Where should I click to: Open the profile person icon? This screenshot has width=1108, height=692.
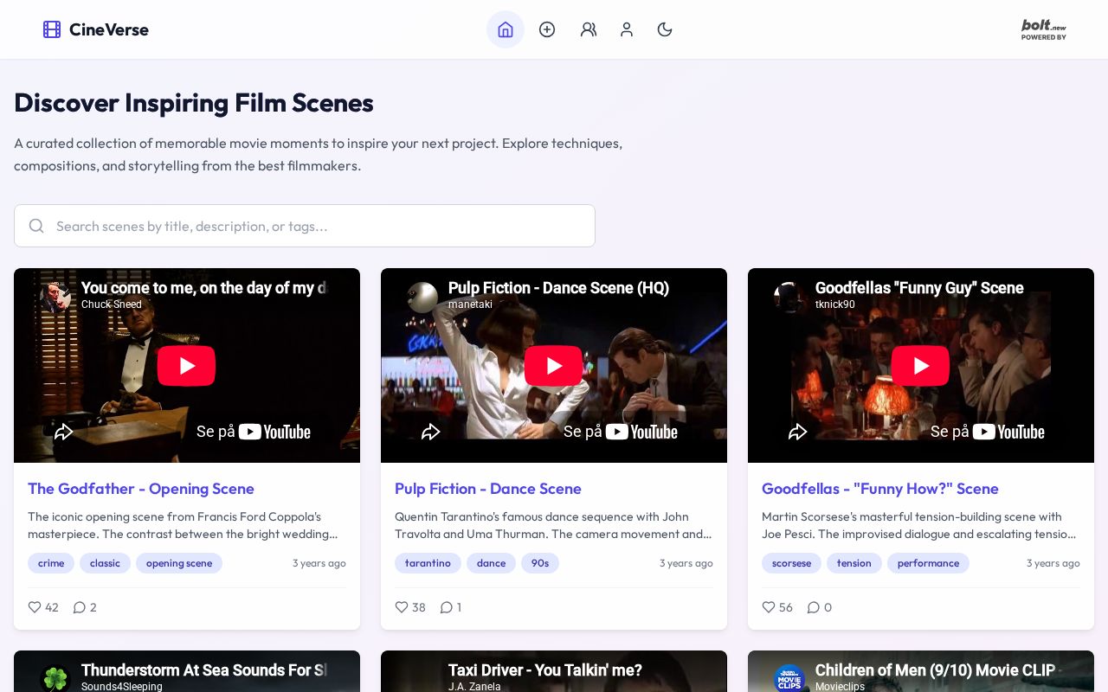[x=627, y=29]
